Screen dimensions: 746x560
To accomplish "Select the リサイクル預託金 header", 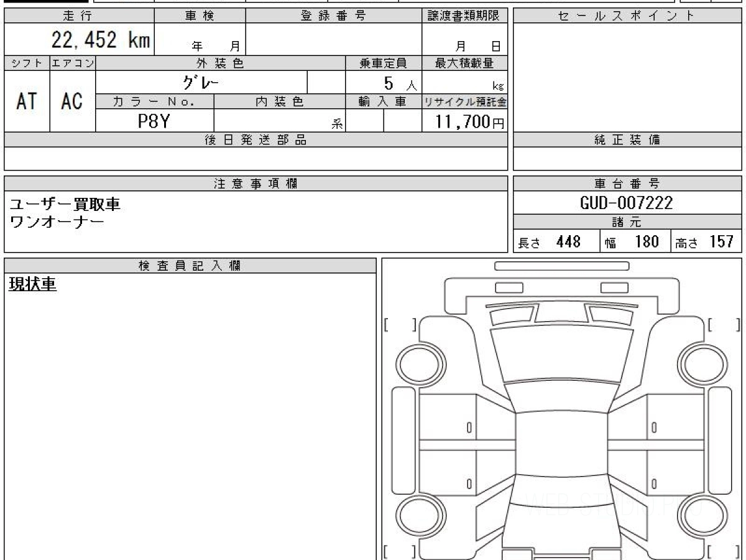I will point(465,101).
